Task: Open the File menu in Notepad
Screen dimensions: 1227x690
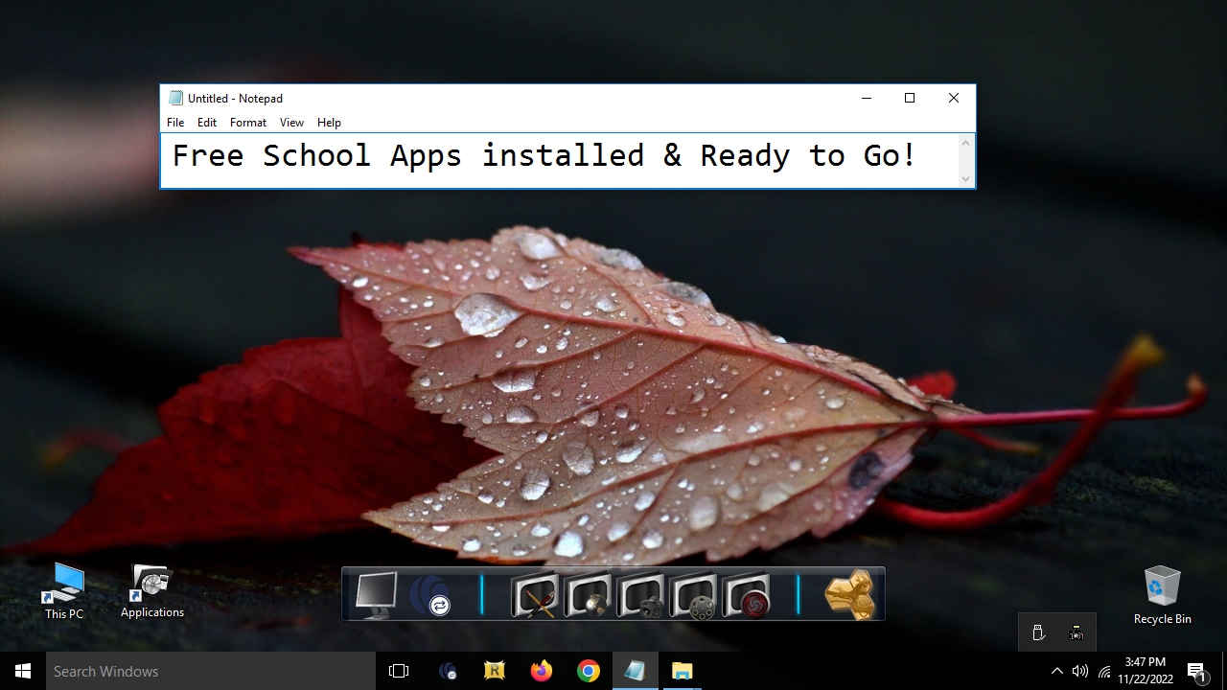Action: [175, 123]
